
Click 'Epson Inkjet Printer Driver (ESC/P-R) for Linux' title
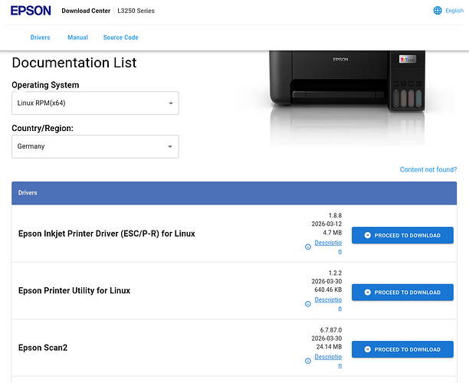(107, 234)
